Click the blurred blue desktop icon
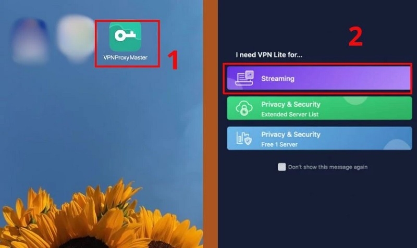 click(x=30, y=40)
